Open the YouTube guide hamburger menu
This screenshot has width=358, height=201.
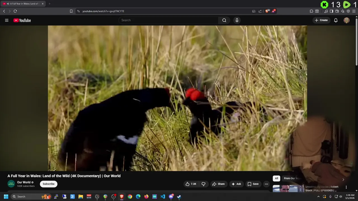[7, 20]
